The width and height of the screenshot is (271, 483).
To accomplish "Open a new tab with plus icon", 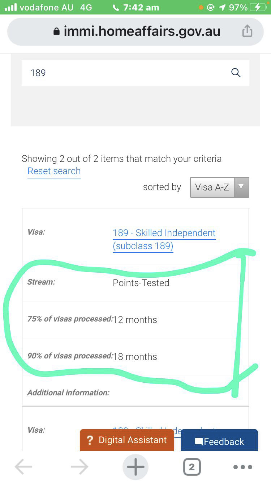I will click(135, 467).
